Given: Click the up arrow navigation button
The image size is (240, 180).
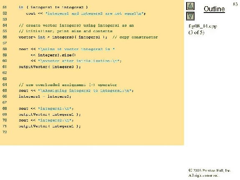Looking at the screenshot, I should 190,6.
